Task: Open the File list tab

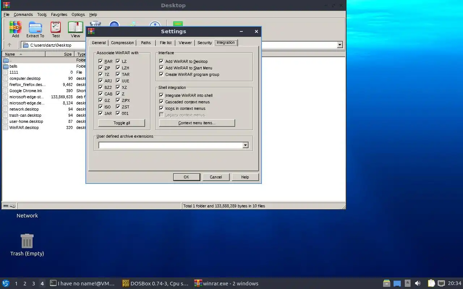Action: [166, 43]
